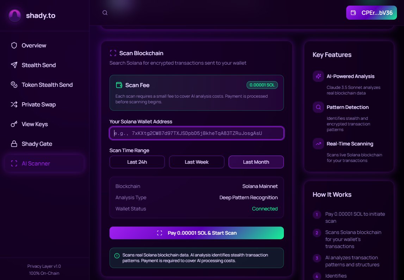The image size is (404, 280).
Task: Go to Stealth Send
Action: [x=44, y=65]
